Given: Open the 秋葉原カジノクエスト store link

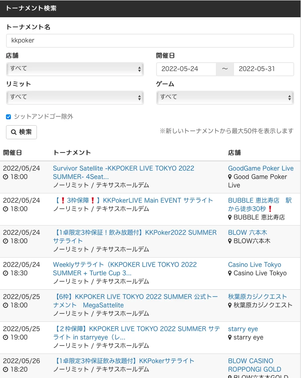Looking at the screenshot, I should (x=257, y=297).
